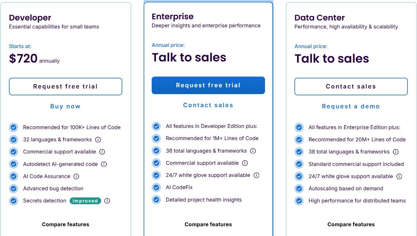Viewport: 417px width, 236px height.
Task: Request free trial for Developer plan
Action: (65, 86)
